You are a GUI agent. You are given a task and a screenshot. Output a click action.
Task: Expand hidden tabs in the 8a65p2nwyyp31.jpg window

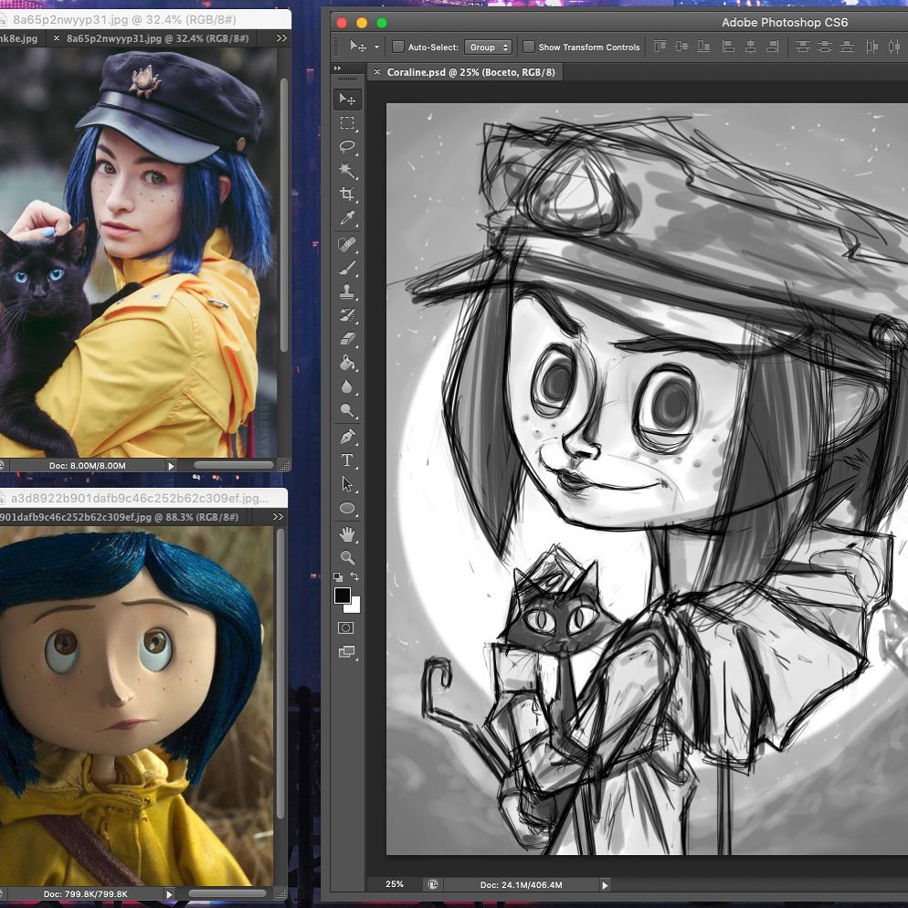(281, 38)
